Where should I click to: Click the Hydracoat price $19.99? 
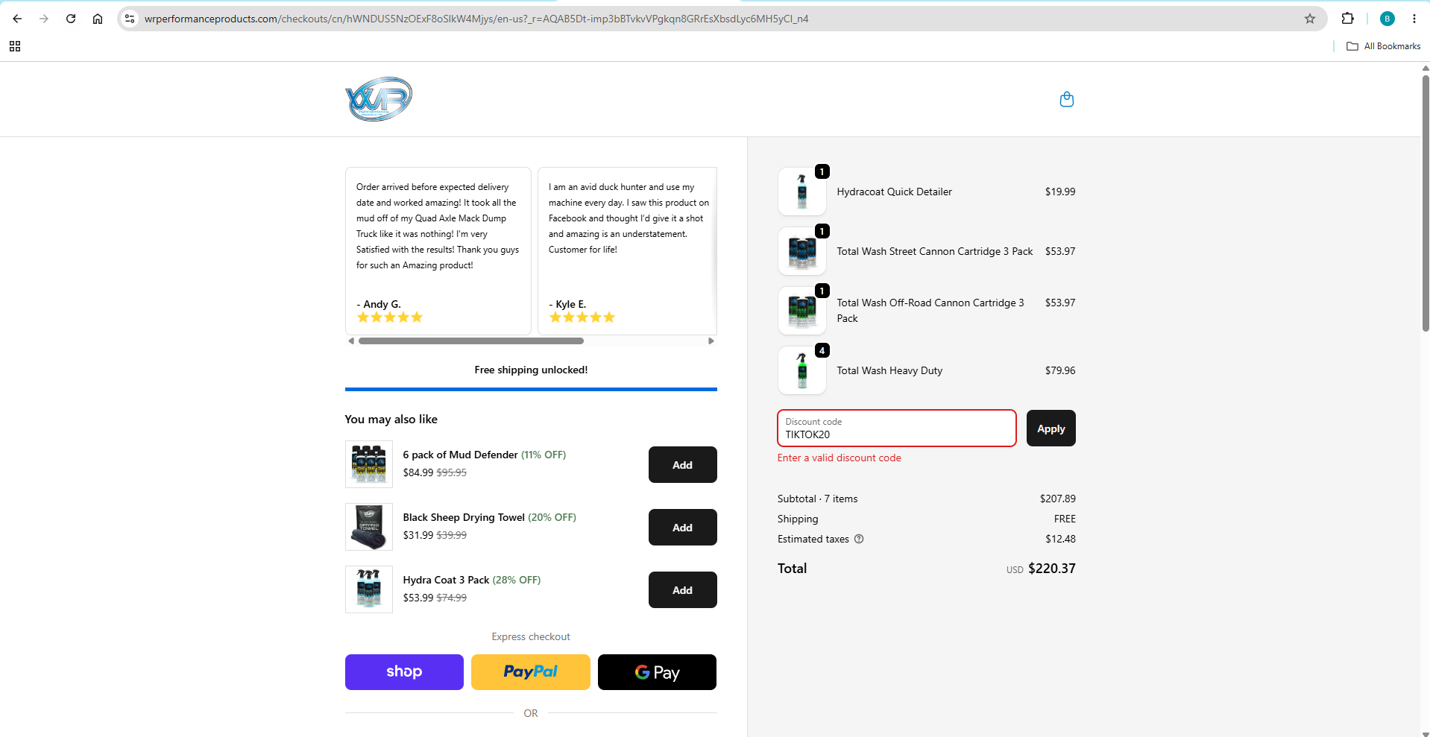coord(1060,192)
